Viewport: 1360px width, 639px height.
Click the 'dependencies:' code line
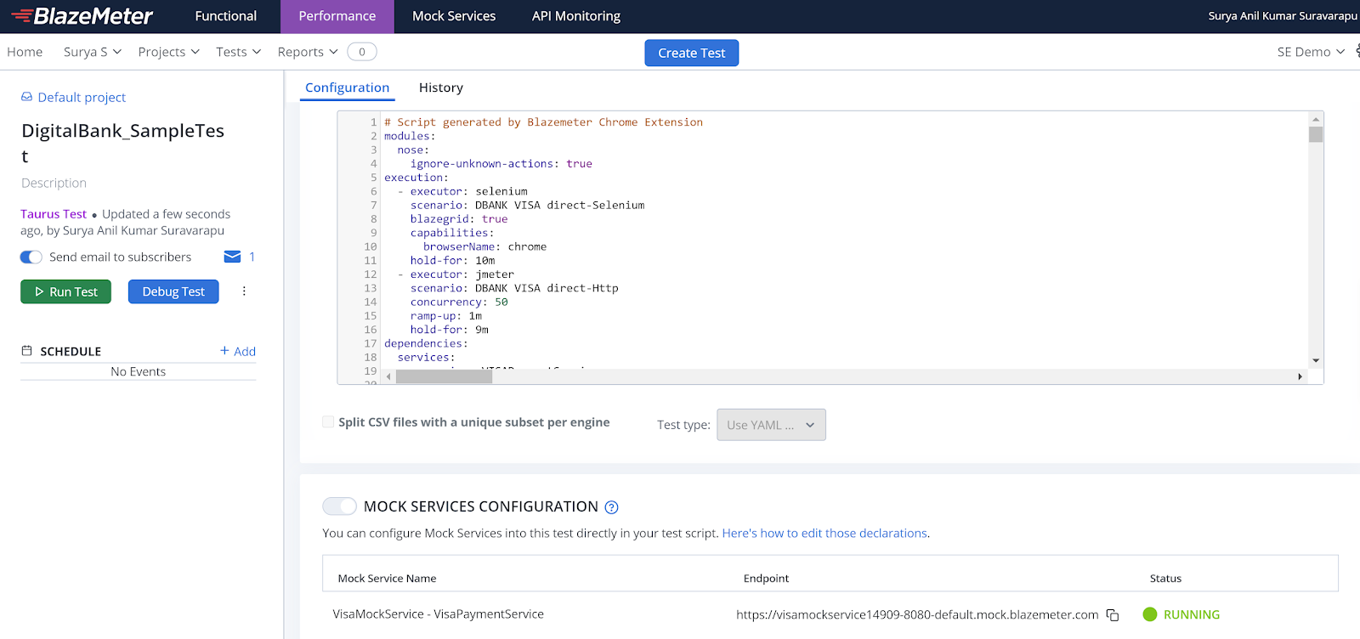[426, 343]
